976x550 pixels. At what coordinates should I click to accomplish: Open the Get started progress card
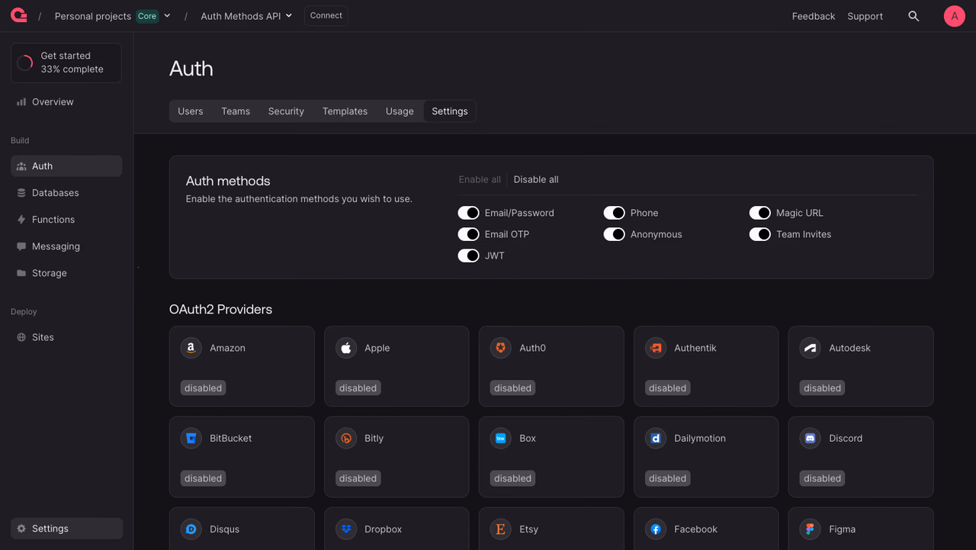[x=66, y=63]
